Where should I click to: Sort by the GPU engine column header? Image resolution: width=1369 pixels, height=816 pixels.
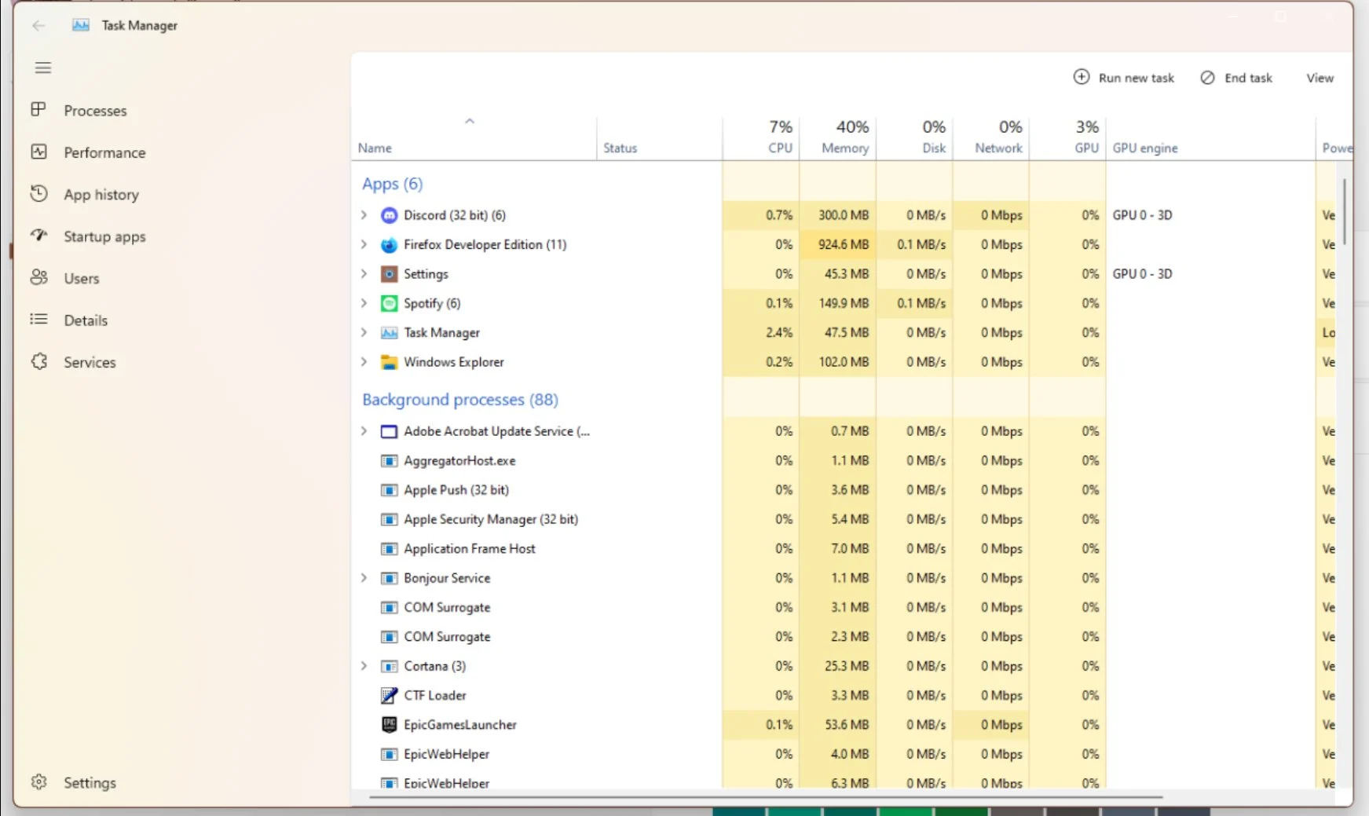(1145, 148)
